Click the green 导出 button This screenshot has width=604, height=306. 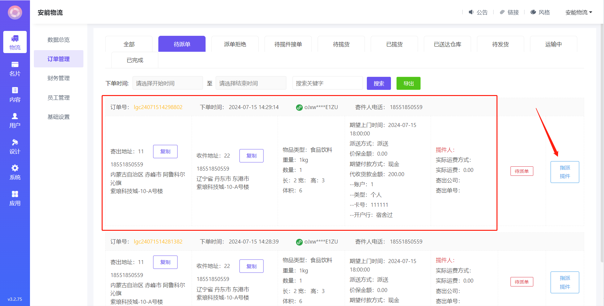[x=408, y=83]
